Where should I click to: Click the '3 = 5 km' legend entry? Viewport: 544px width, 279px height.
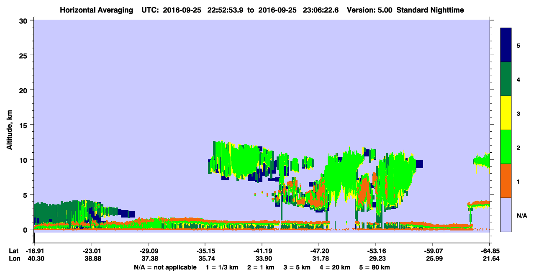(x=298, y=267)
